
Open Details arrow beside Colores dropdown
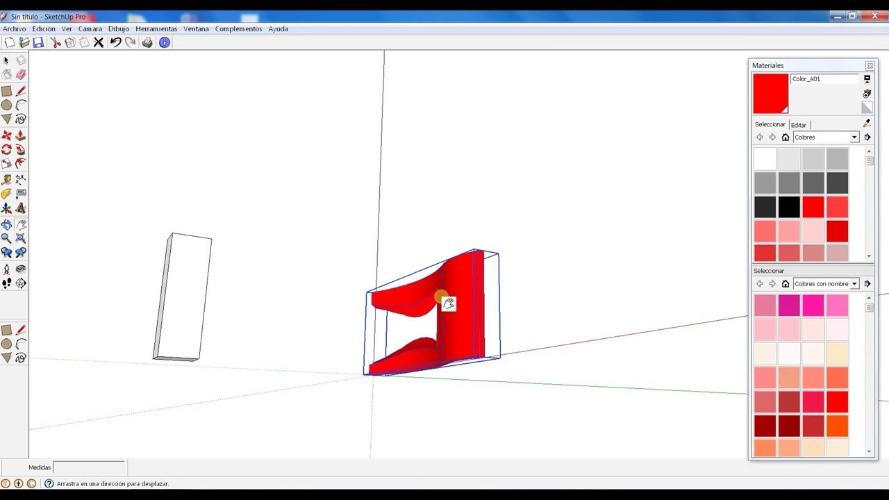pos(867,137)
